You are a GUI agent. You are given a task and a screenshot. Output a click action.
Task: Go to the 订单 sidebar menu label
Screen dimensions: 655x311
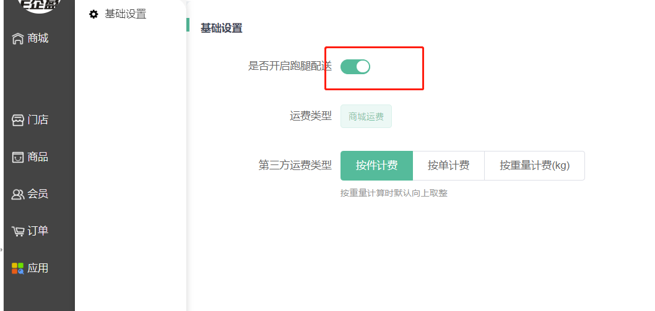[38, 231]
